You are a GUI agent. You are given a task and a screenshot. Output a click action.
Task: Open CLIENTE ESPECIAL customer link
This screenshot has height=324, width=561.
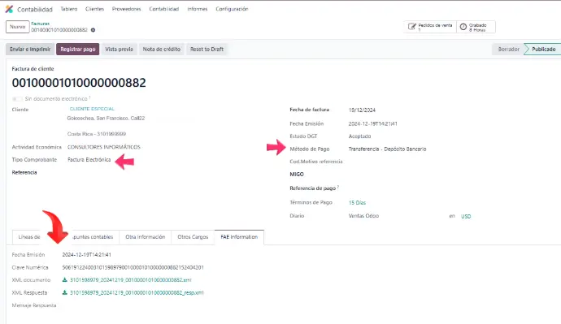[92, 109]
